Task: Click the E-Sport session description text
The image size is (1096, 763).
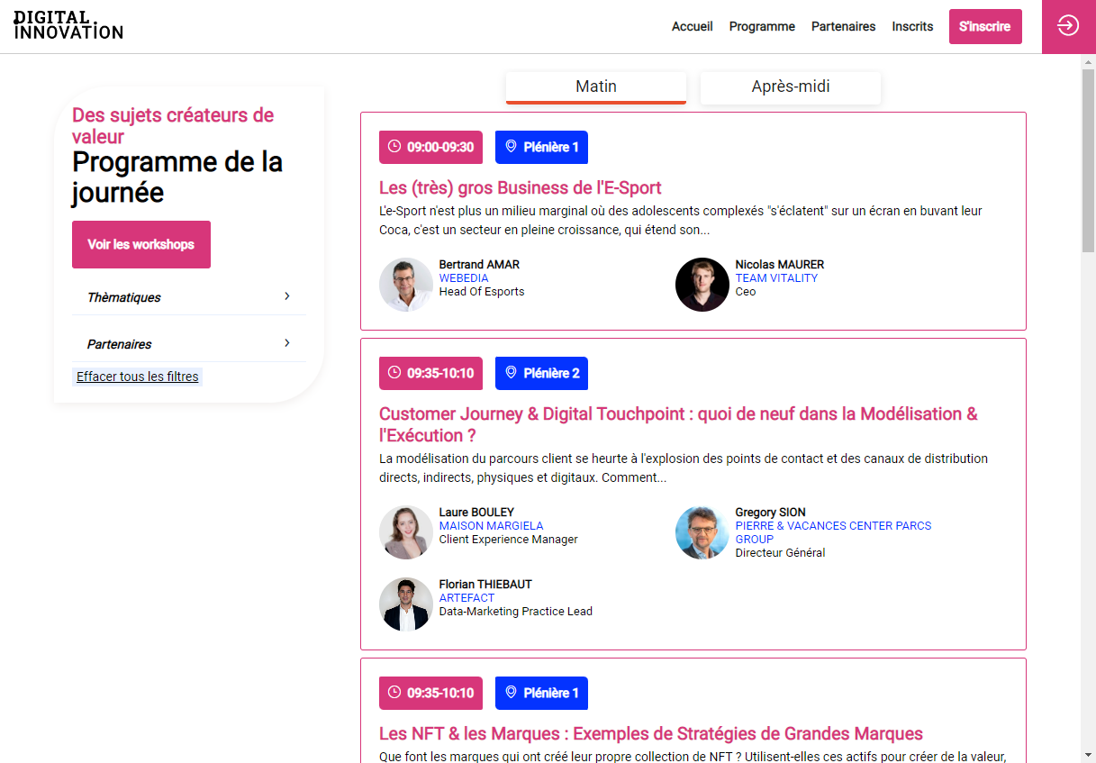Action: click(x=681, y=221)
